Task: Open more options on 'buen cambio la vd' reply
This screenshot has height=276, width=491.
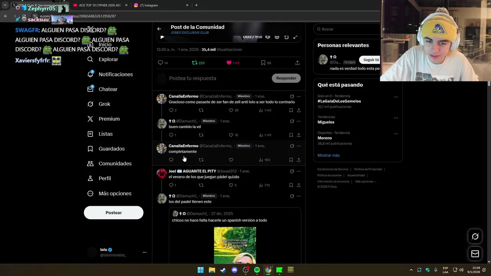Action: (x=299, y=121)
